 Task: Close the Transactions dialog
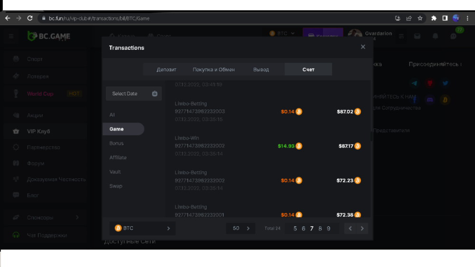[x=363, y=47]
